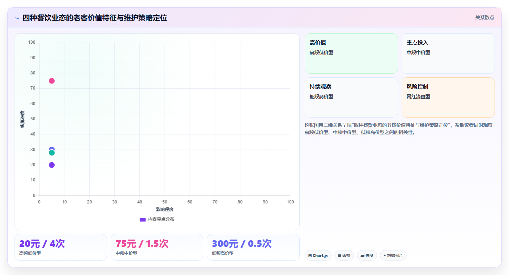Click the 表格 tag chip

pos(344,255)
